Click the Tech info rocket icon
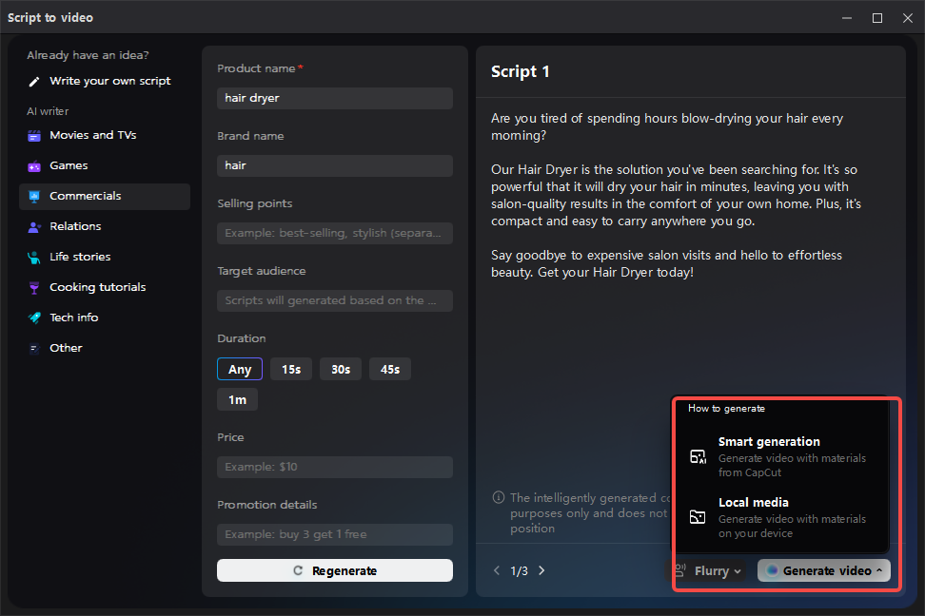925x616 pixels. (34, 318)
